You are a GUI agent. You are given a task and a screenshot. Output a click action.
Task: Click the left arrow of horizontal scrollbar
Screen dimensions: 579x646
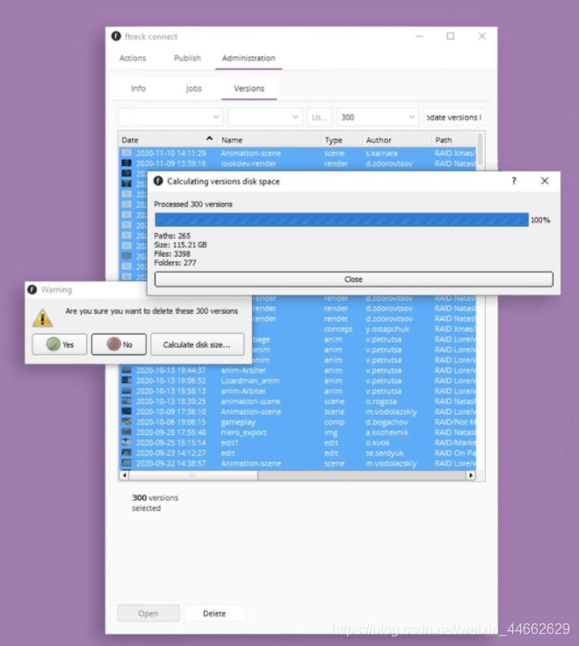(x=125, y=475)
